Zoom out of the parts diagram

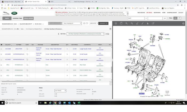tap(132, 23)
